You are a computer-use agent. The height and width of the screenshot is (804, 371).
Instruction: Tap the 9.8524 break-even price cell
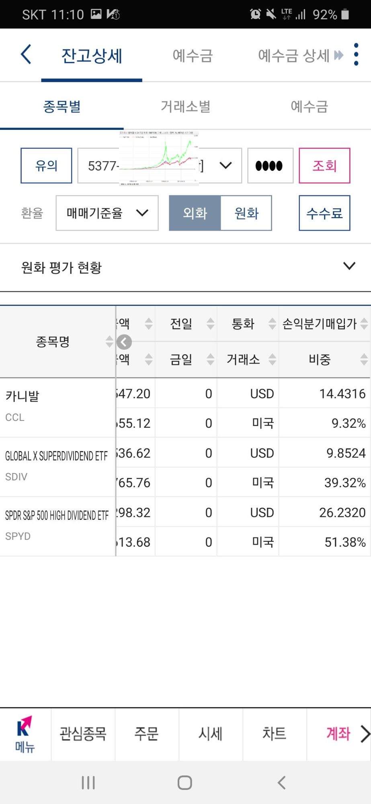[x=324, y=453]
